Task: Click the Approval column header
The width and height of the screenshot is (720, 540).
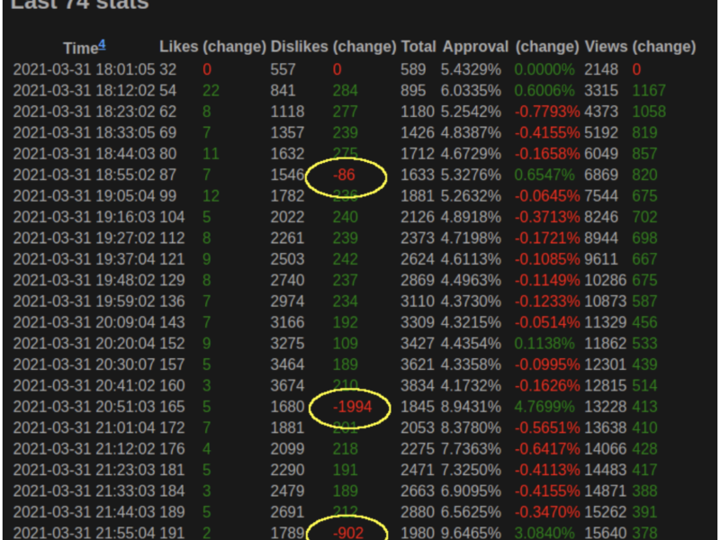Action: (476, 46)
